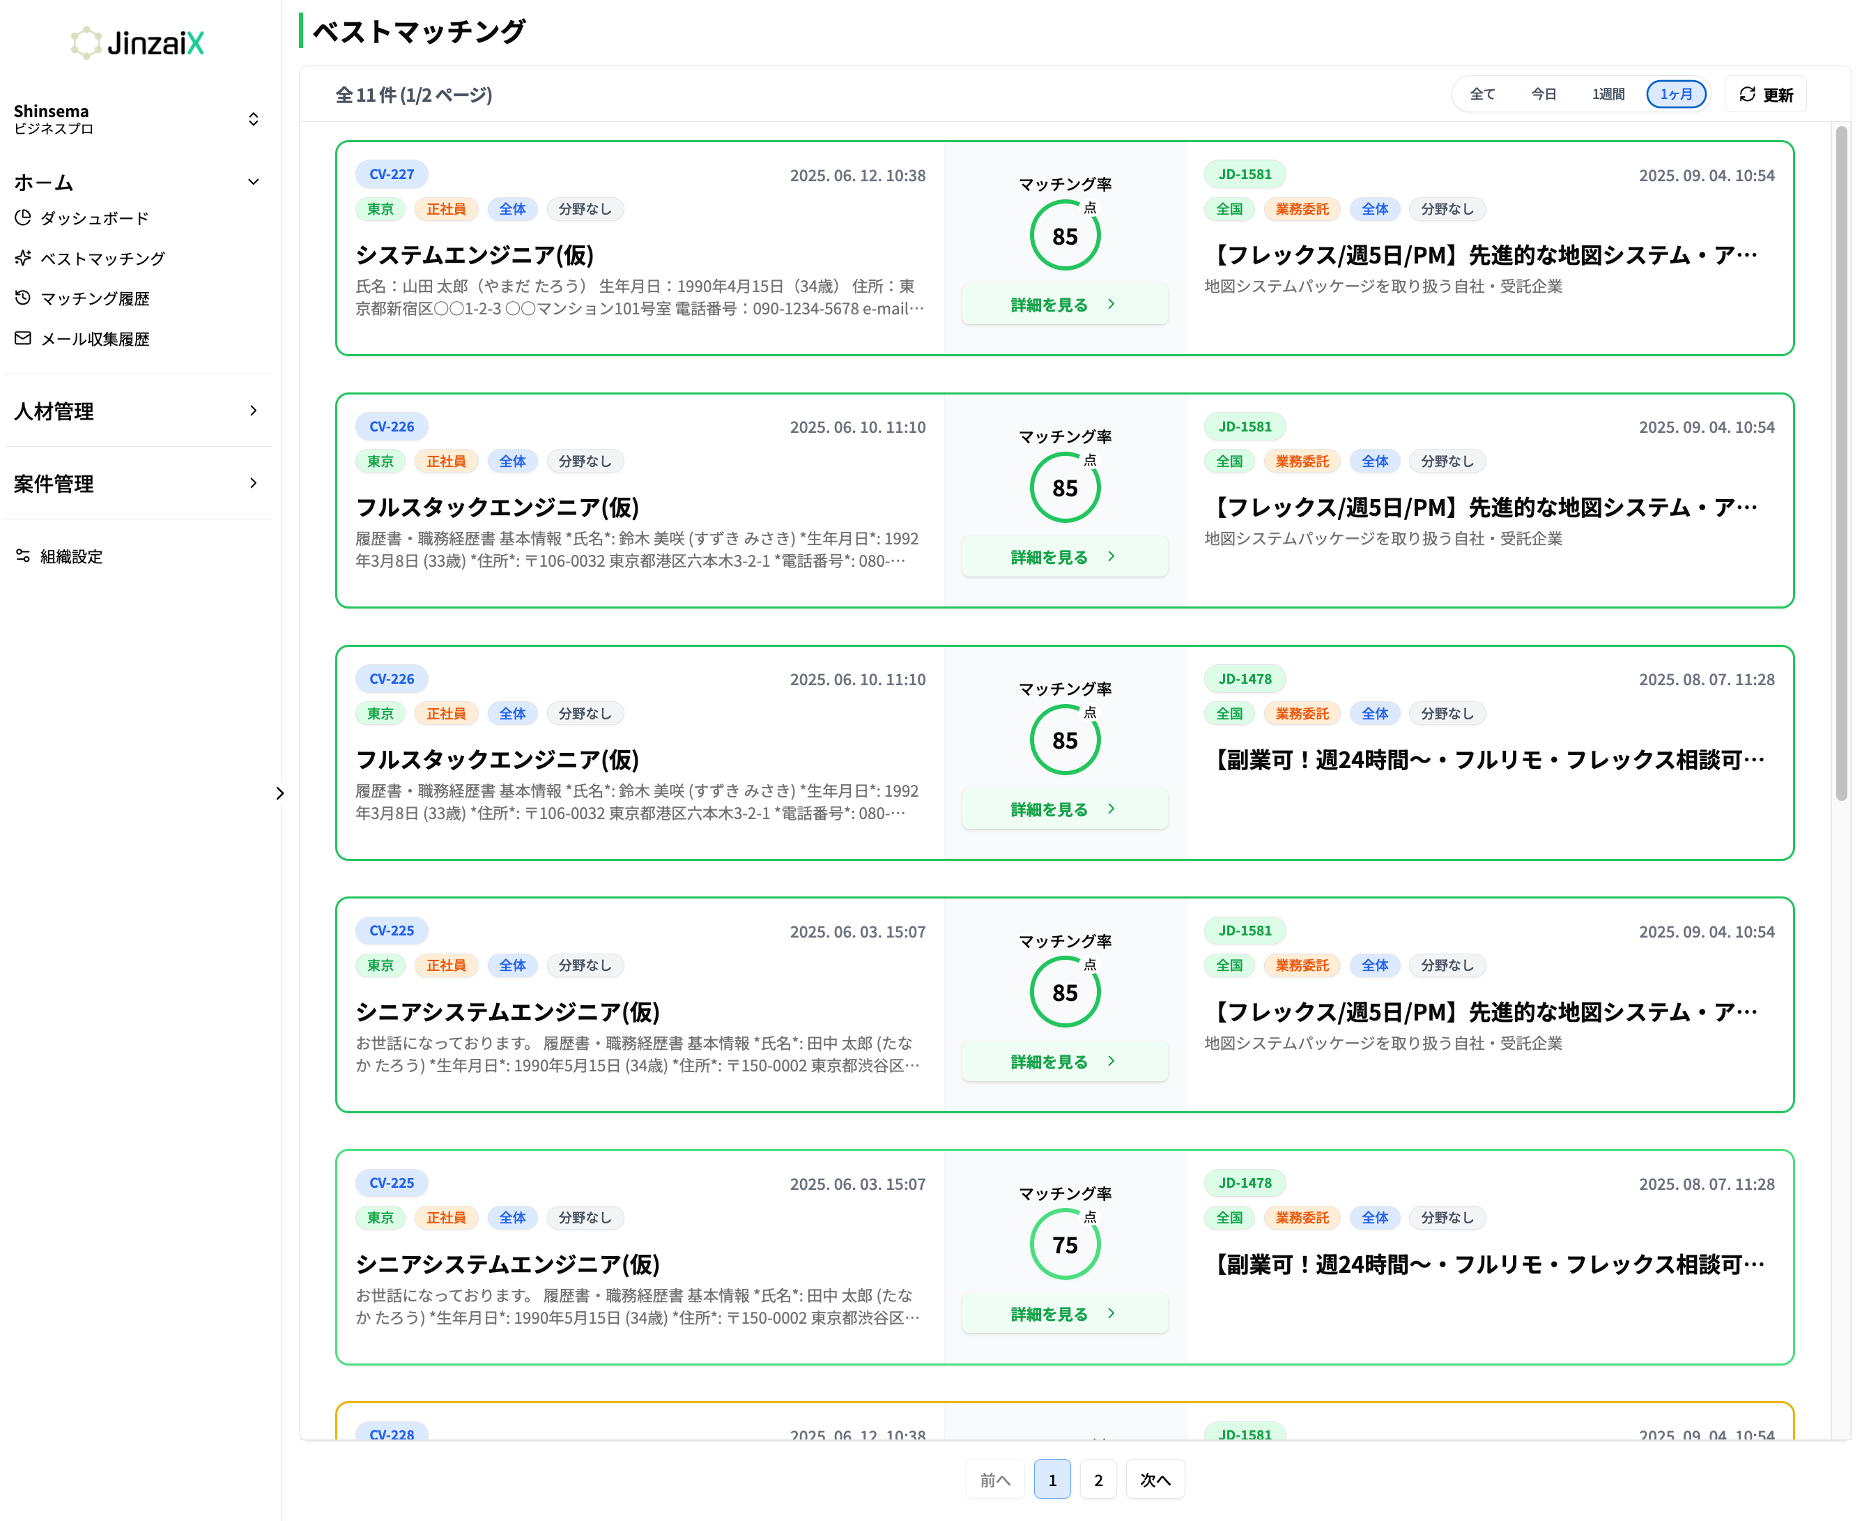Click 詳細を見る on the CV-226 / JD-1478 card
This screenshot has width=1862, height=1521.
tap(1064, 809)
